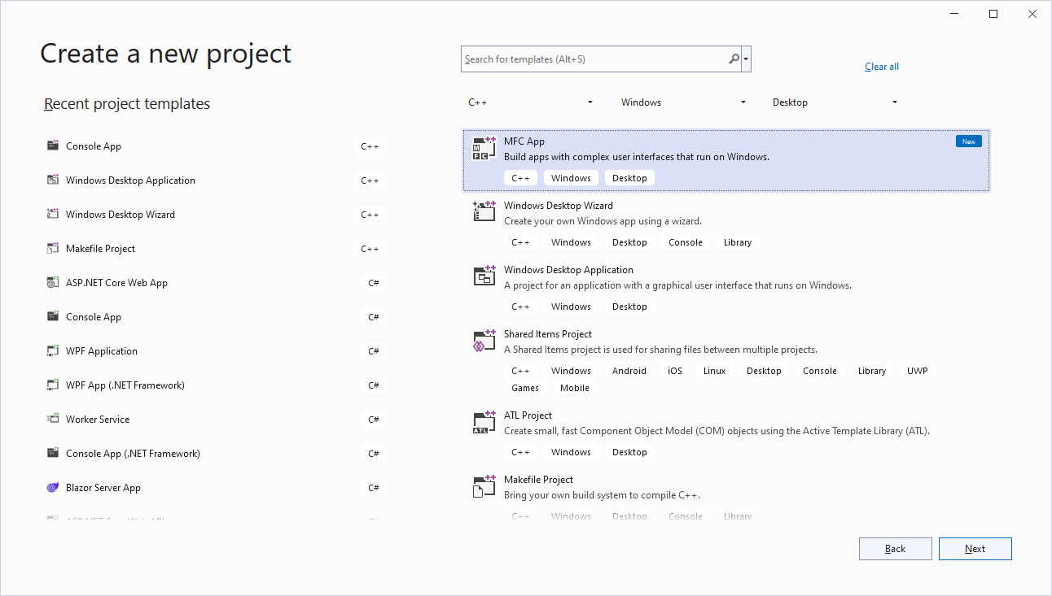Click the UWP tag on Shared Items Project
This screenshot has width=1052, height=596.
918,371
